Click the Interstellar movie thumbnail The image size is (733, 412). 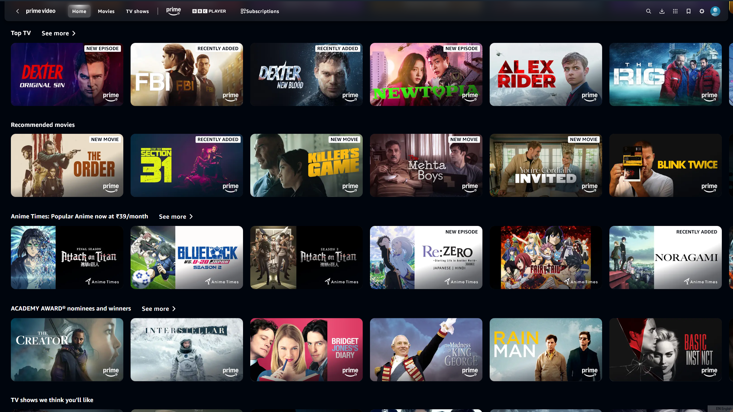186,349
